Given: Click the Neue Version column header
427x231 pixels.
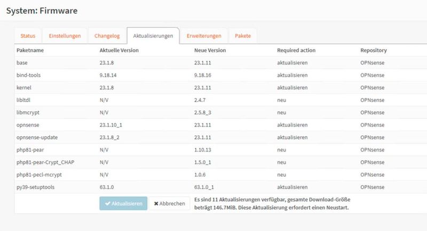Looking at the screenshot, I should point(210,50).
